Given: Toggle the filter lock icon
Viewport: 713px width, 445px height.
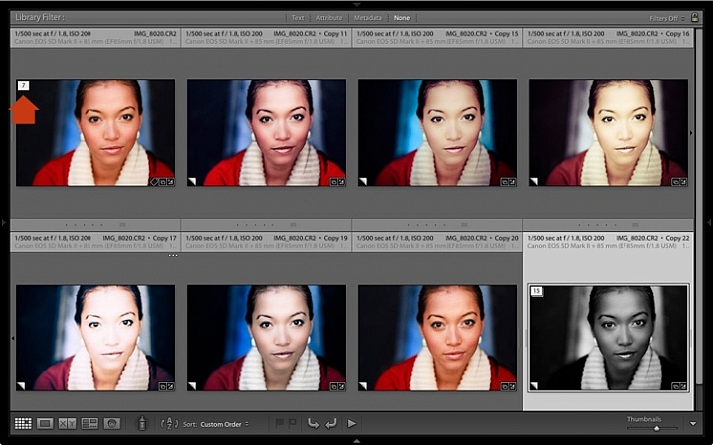Looking at the screenshot, I should coord(694,17).
